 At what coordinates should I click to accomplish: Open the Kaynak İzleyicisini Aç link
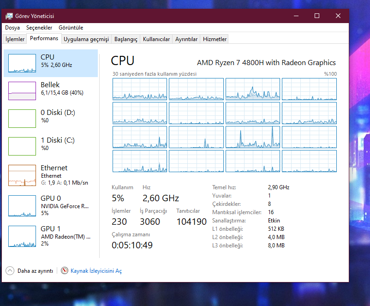coord(96,271)
